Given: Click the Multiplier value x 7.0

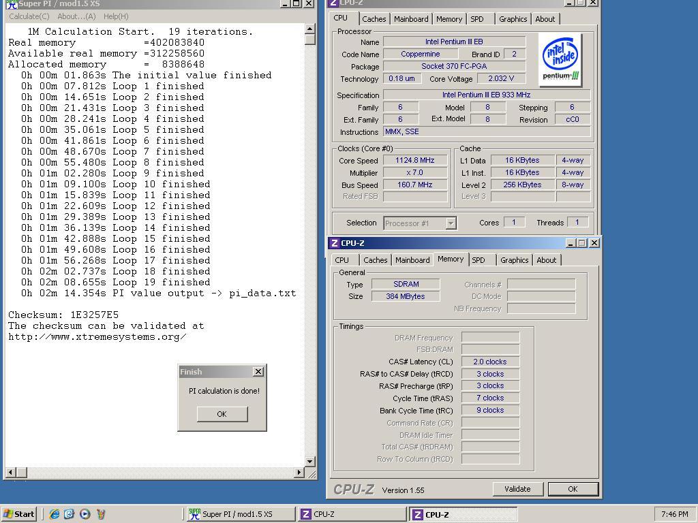Looking at the screenshot, I should click(x=415, y=172).
